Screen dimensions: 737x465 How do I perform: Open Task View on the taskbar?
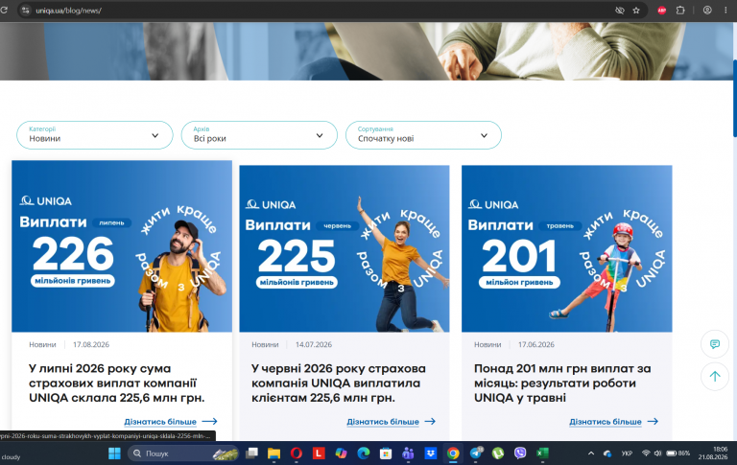tap(252, 453)
